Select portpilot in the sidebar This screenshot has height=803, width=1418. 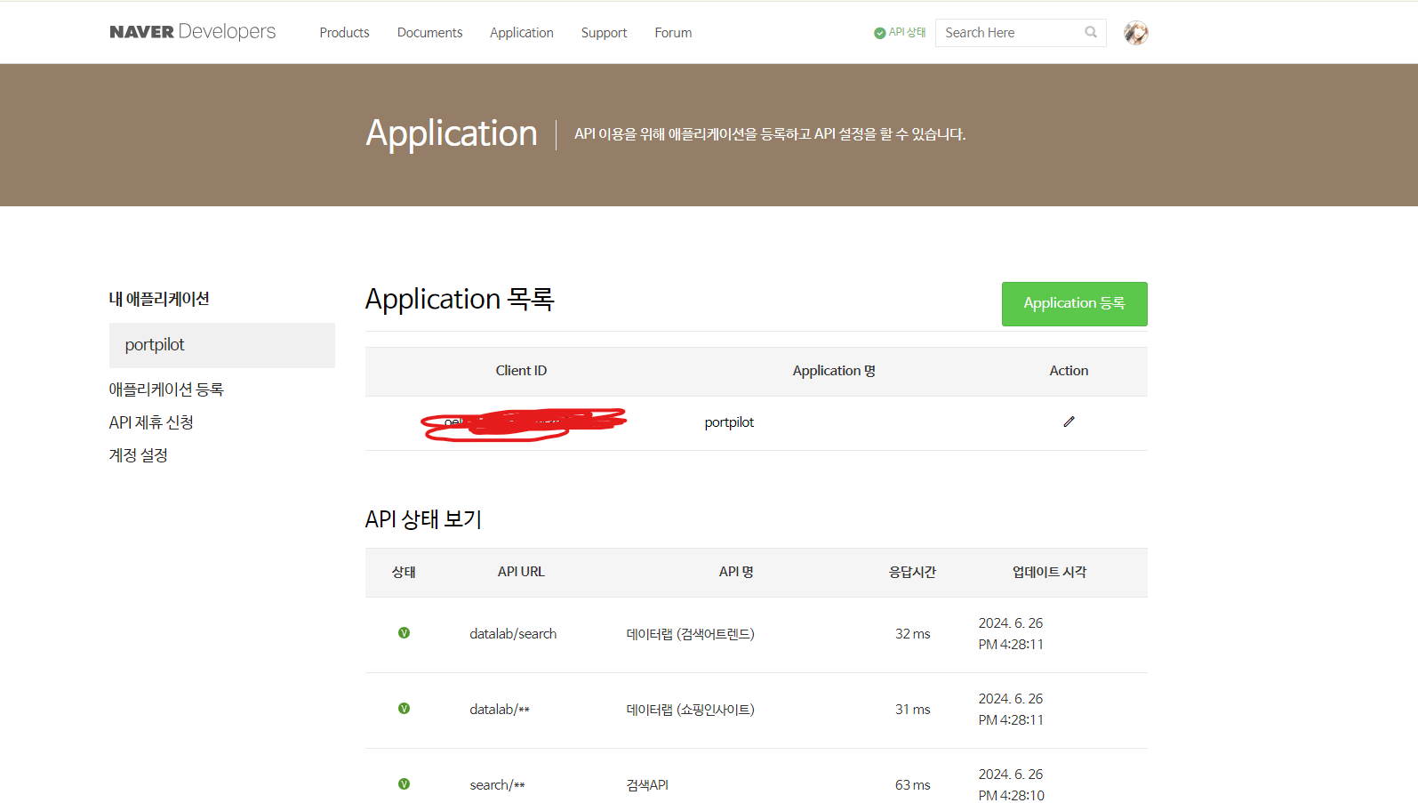click(x=222, y=345)
